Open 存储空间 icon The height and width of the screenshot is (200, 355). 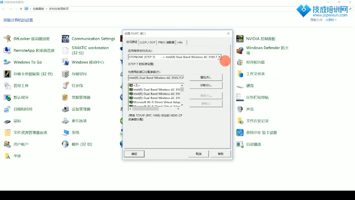click(x=66, y=74)
